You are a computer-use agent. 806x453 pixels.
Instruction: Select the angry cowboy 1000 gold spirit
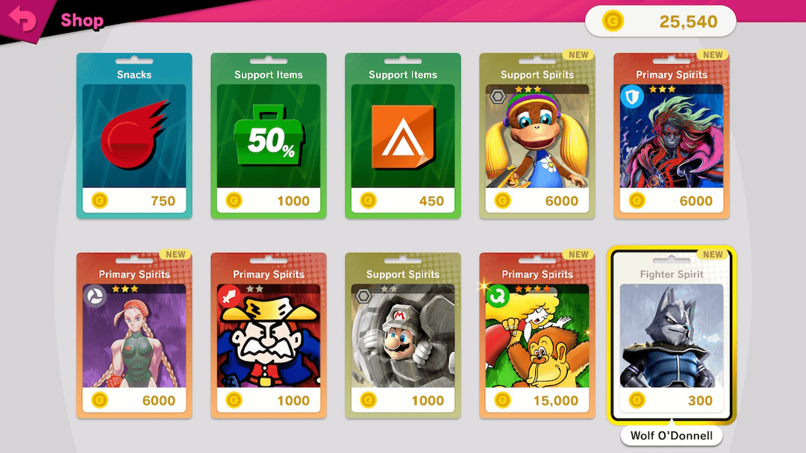(x=269, y=335)
